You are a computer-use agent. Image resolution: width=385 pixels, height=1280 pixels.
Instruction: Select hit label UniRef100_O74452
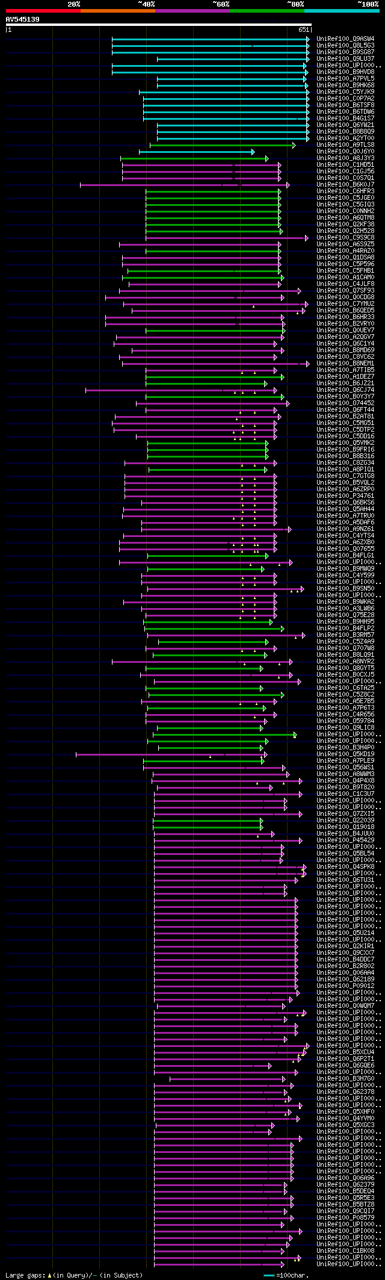pyautogui.click(x=345, y=403)
